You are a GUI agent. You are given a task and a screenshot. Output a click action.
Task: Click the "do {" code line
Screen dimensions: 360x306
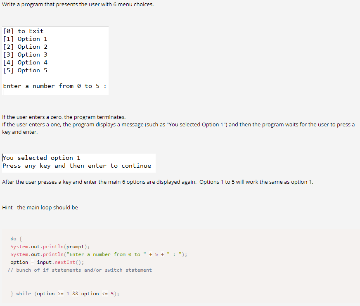coord(14,238)
